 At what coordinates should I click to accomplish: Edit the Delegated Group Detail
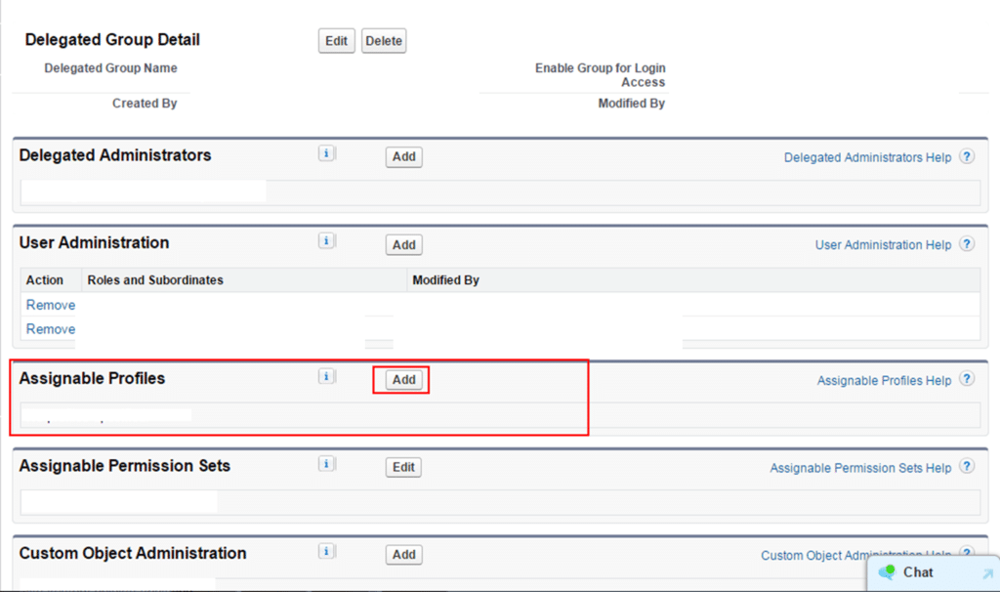tap(336, 41)
